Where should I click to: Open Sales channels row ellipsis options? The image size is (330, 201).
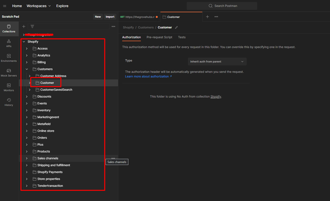click(x=113, y=158)
